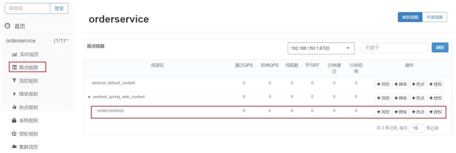The height and width of the screenshot is (153, 456).
Task: Click the list icon beside 簇点链路
Action: click(14, 68)
